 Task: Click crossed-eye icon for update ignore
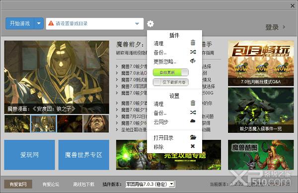pyautogui.click(x=193, y=61)
